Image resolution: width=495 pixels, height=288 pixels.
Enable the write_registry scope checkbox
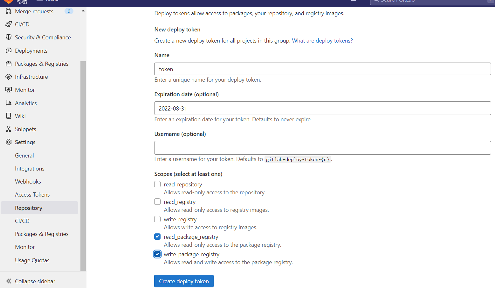click(x=157, y=219)
